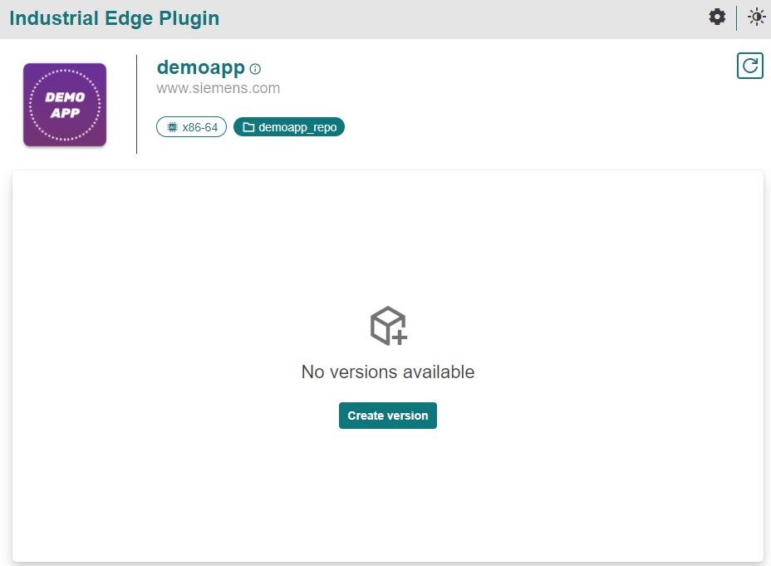Click the demoapp application title

(x=200, y=67)
